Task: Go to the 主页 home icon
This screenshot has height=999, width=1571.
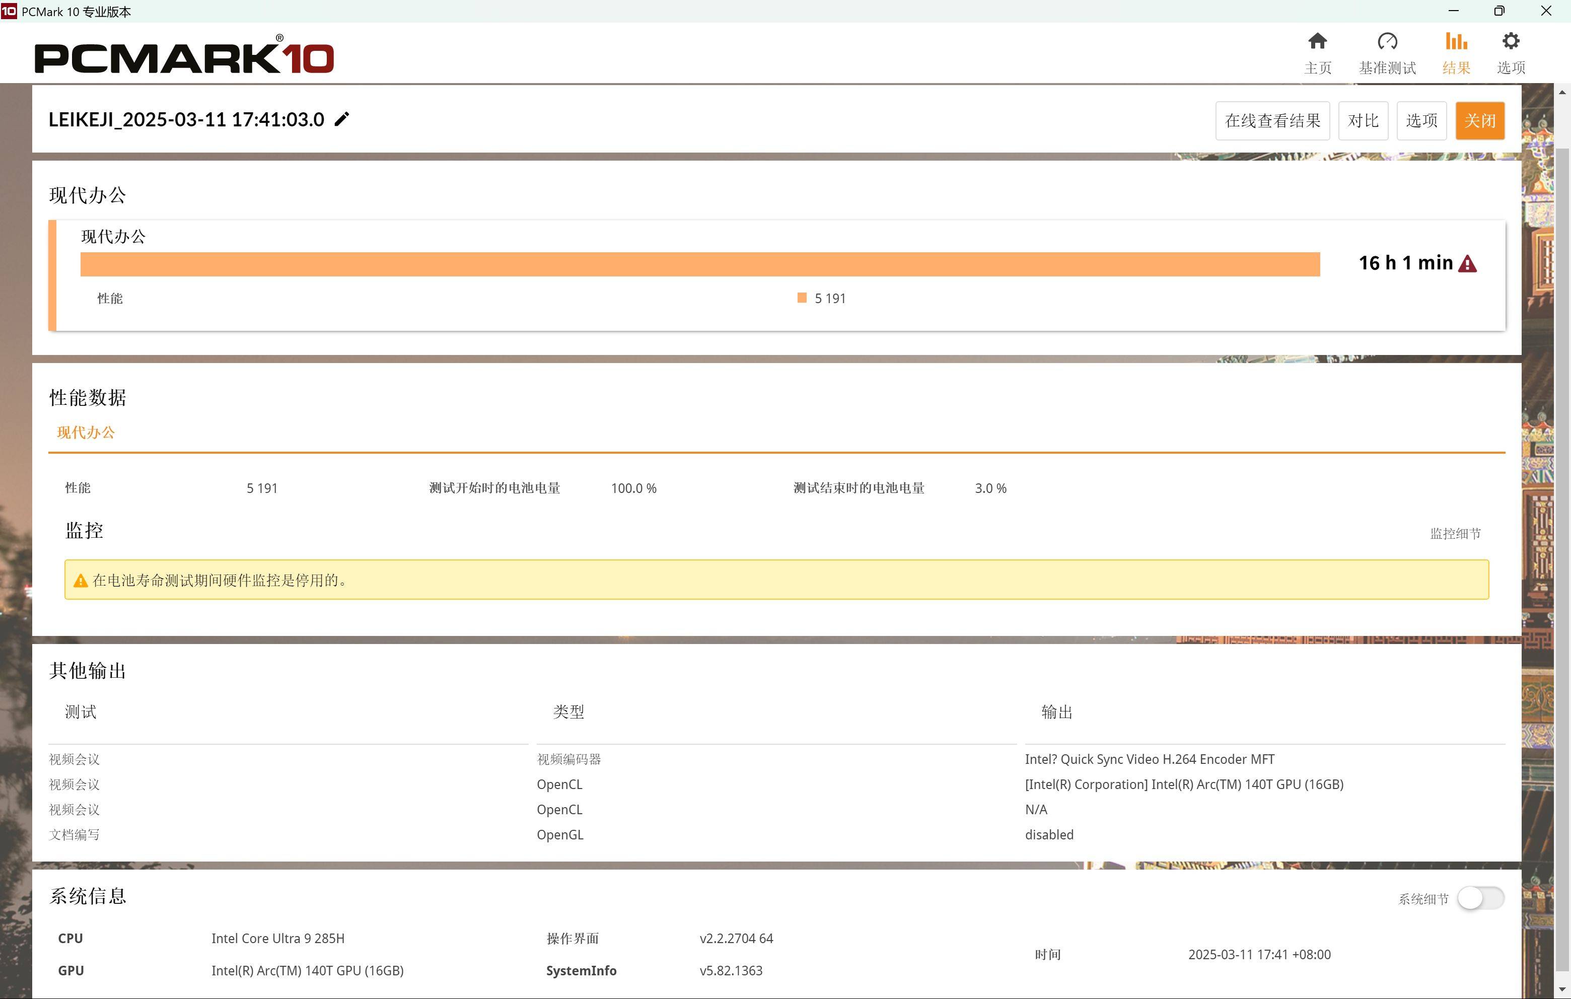Action: point(1317,41)
